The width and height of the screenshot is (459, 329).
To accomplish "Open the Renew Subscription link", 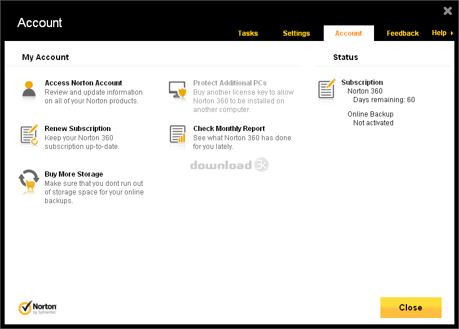I will [x=77, y=129].
